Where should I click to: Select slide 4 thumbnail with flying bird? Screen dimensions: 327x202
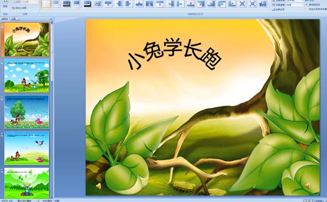tap(27, 148)
